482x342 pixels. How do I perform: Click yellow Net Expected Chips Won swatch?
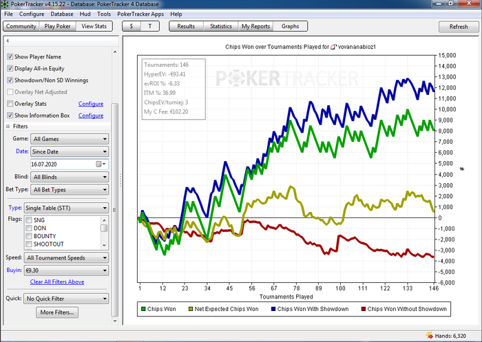tap(191, 309)
